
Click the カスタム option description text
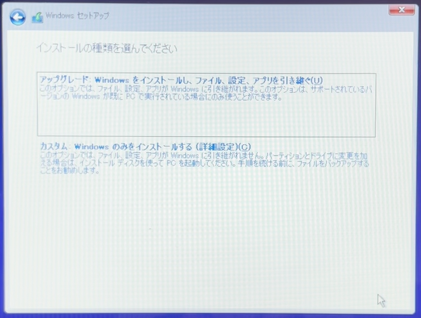pos(205,163)
